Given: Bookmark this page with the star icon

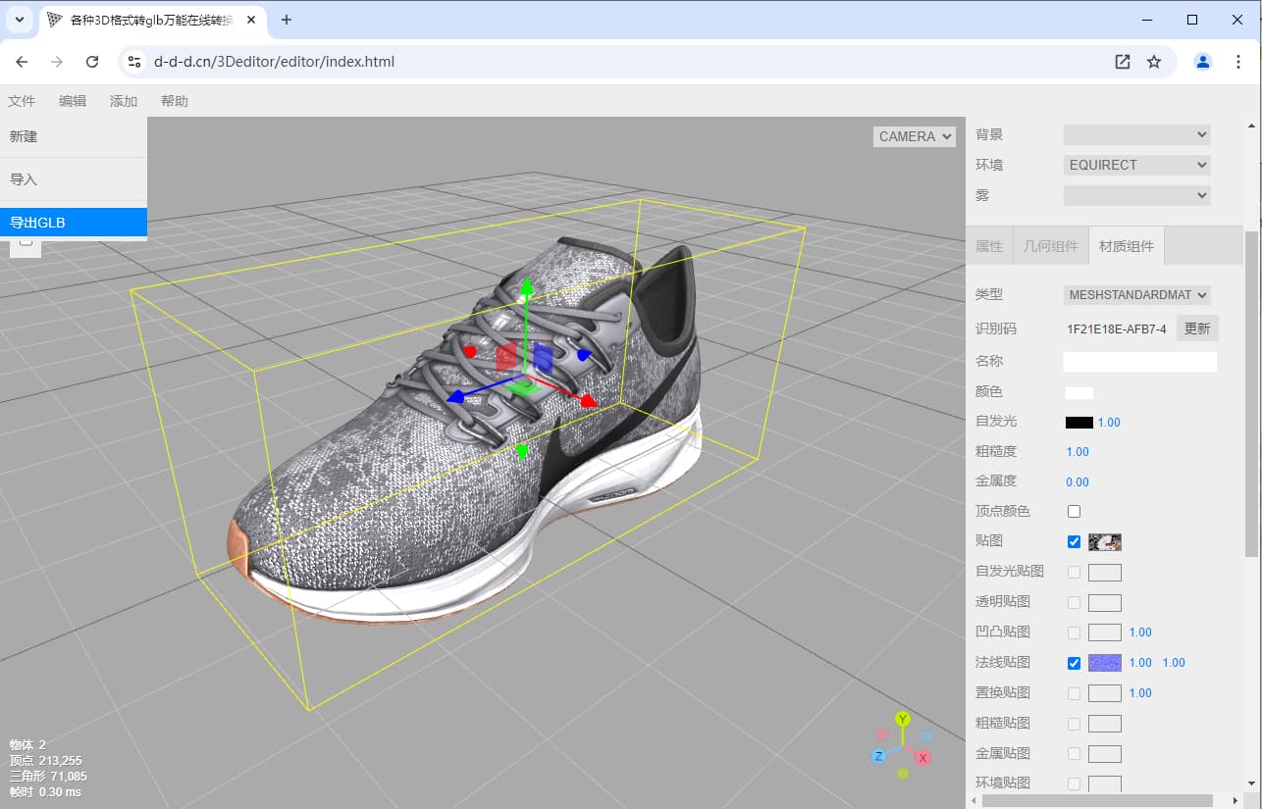Looking at the screenshot, I should (1154, 62).
